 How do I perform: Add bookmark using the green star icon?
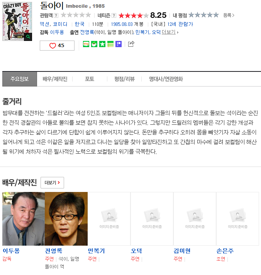click(x=102, y=44)
